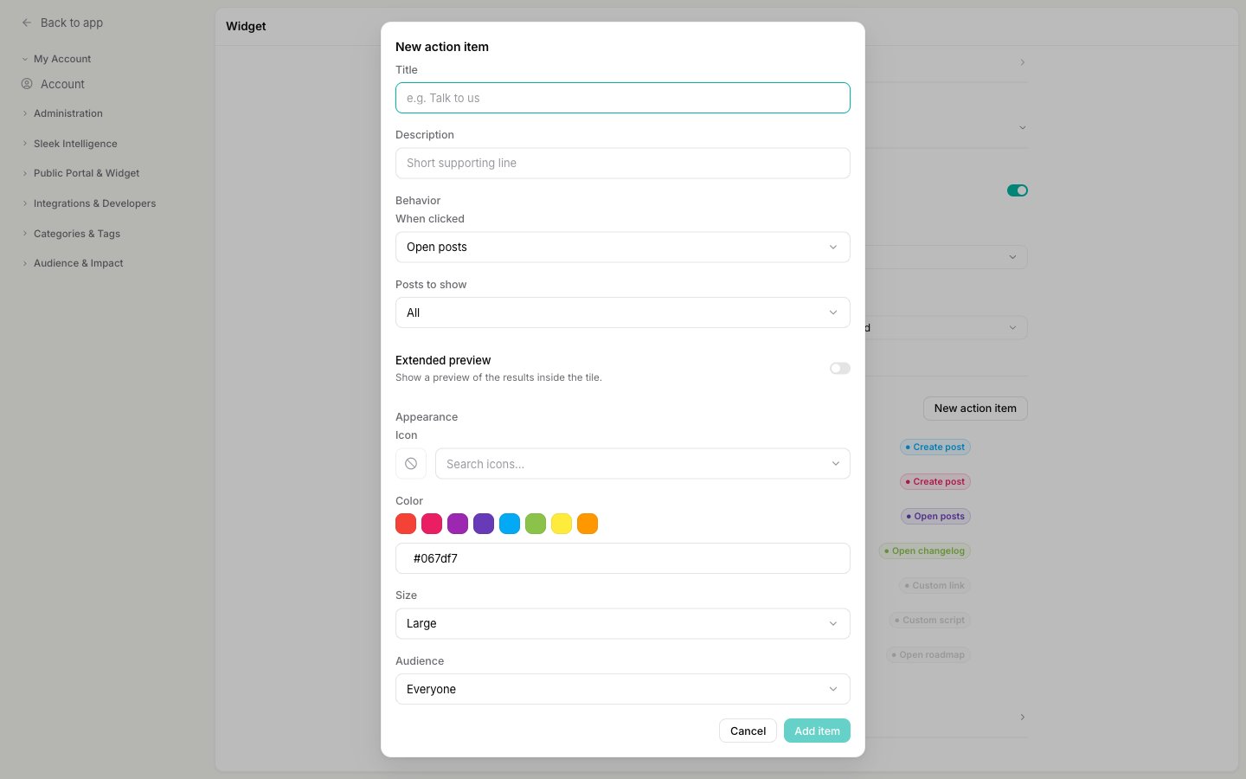1246x779 pixels.
Task: Click the Custom link tag
Action: tap(934, 586)
